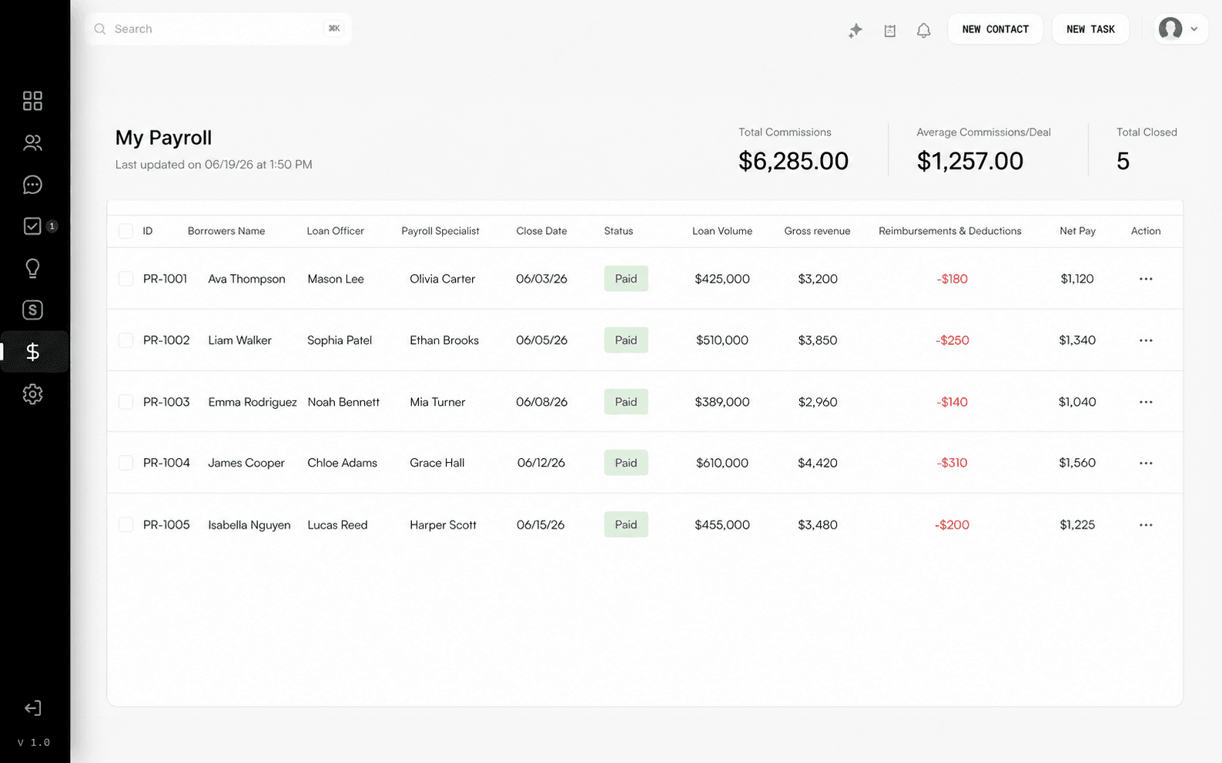Image resolution: width=1222 pixels, height=763 pixels.
Task: Open the tasks checkmark icon with badge
Action: [x=32, y=226]
